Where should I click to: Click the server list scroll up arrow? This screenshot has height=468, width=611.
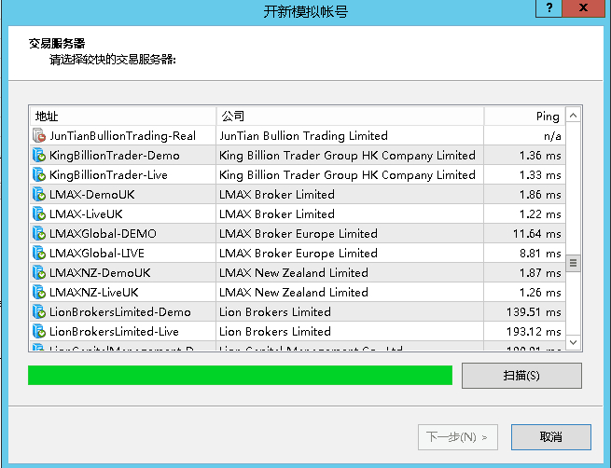pyautogui.click(x=573, y=116)
